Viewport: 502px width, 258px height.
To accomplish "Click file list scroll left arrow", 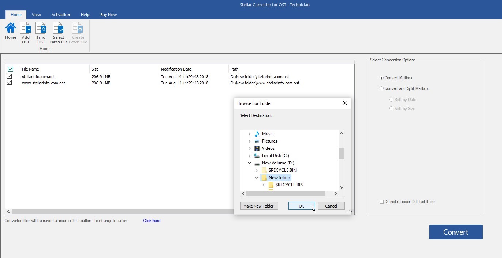I will point(9,211).
